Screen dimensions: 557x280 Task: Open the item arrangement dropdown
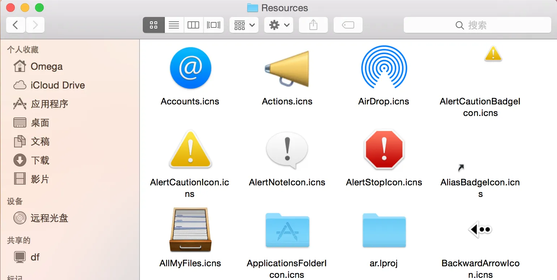244,25
